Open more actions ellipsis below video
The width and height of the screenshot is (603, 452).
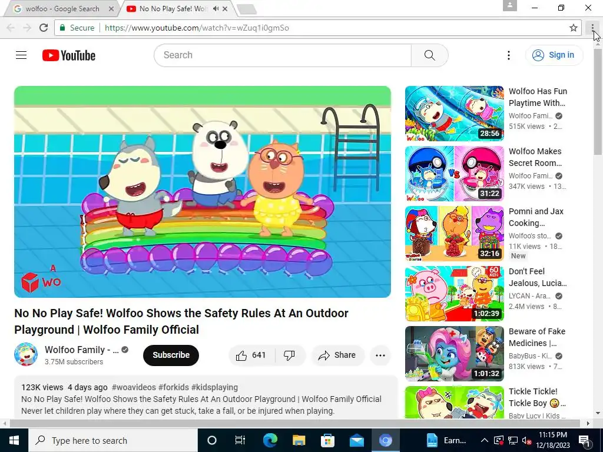[380, 355]
